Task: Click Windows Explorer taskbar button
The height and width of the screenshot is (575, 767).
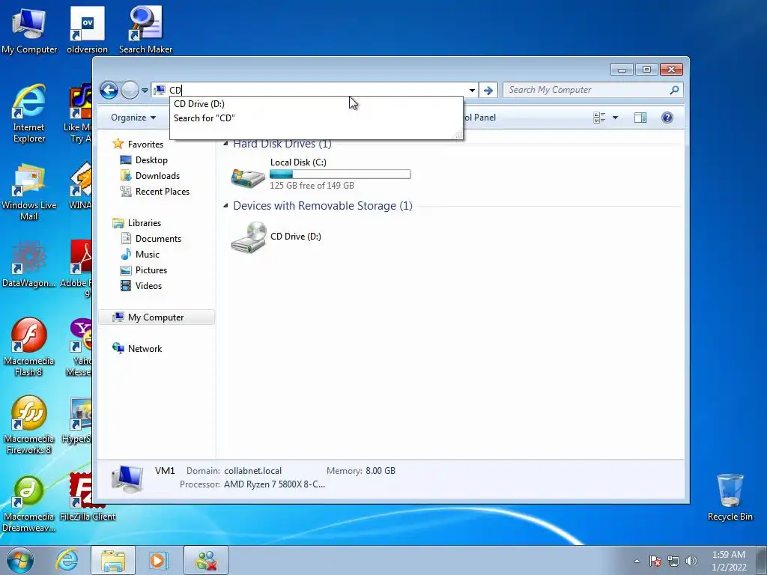Action: (113, 560)
